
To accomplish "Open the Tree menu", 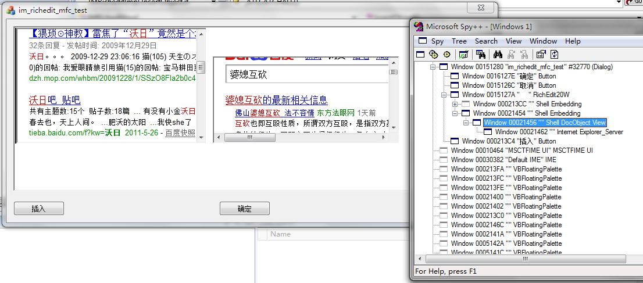I will (459, 41).
